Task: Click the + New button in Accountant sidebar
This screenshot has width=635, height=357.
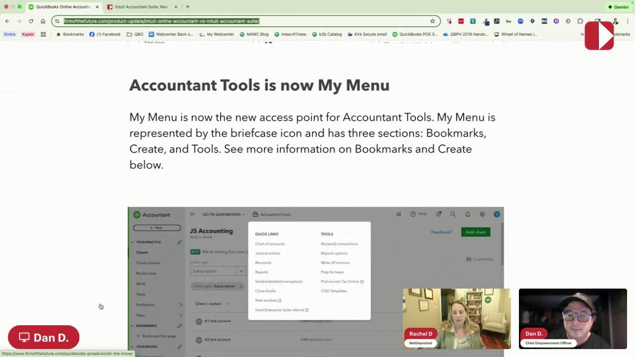Action: (157, 228)
